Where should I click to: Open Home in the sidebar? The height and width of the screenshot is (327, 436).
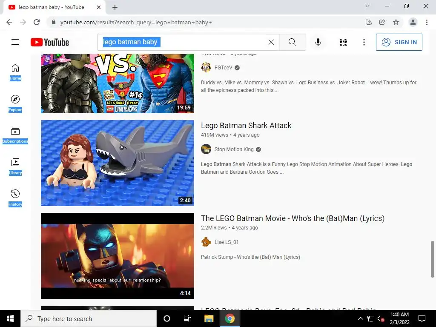pos(15,72)
